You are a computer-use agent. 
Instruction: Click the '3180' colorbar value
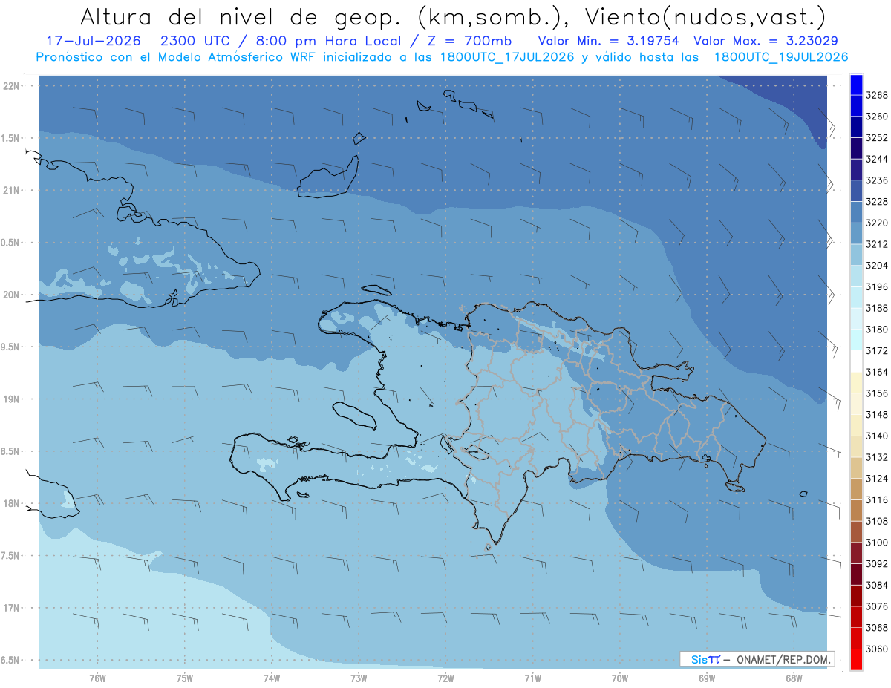[877, 330]
